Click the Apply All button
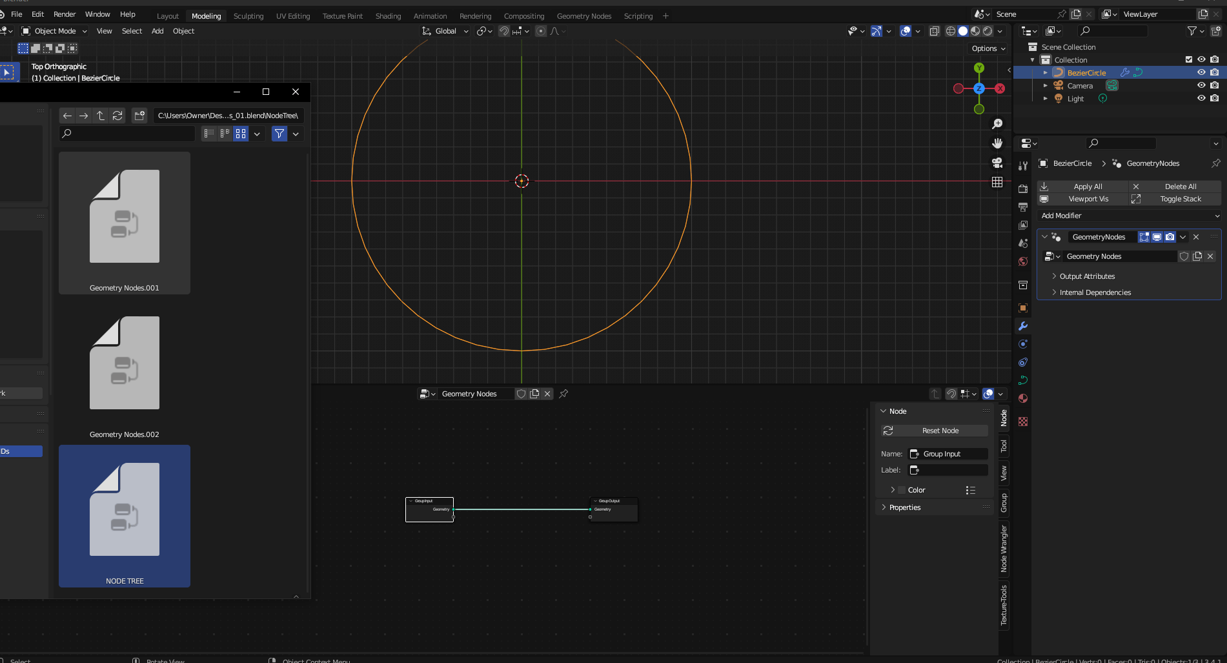The width and height of the screenshot is (1227, 663). pyautogui.click(x=1087, y=187)
